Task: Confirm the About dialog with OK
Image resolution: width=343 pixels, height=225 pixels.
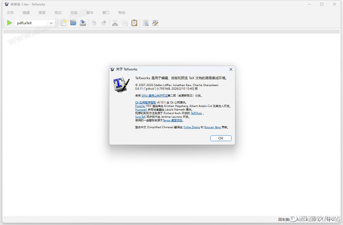Action: click(x=221, y=138)
